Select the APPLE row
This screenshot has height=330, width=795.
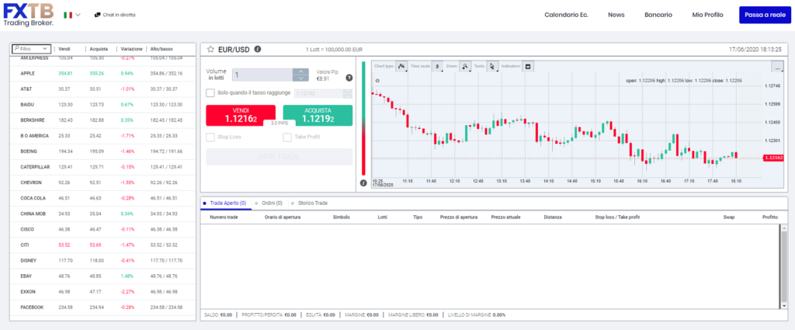pos(102,74)
